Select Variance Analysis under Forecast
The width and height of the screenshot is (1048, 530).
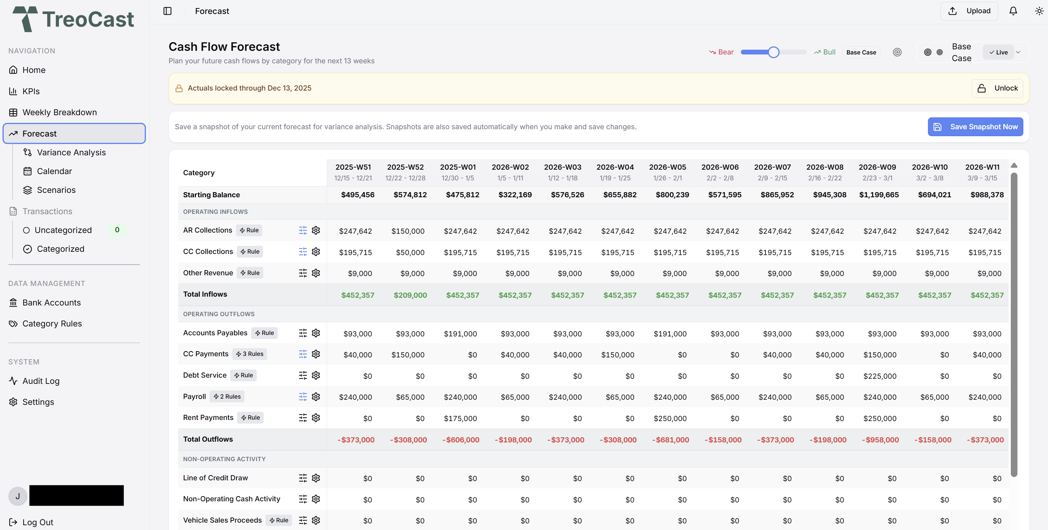click(x=71, y=152)
